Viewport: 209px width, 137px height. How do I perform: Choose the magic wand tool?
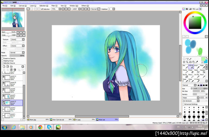click(191, 59)
